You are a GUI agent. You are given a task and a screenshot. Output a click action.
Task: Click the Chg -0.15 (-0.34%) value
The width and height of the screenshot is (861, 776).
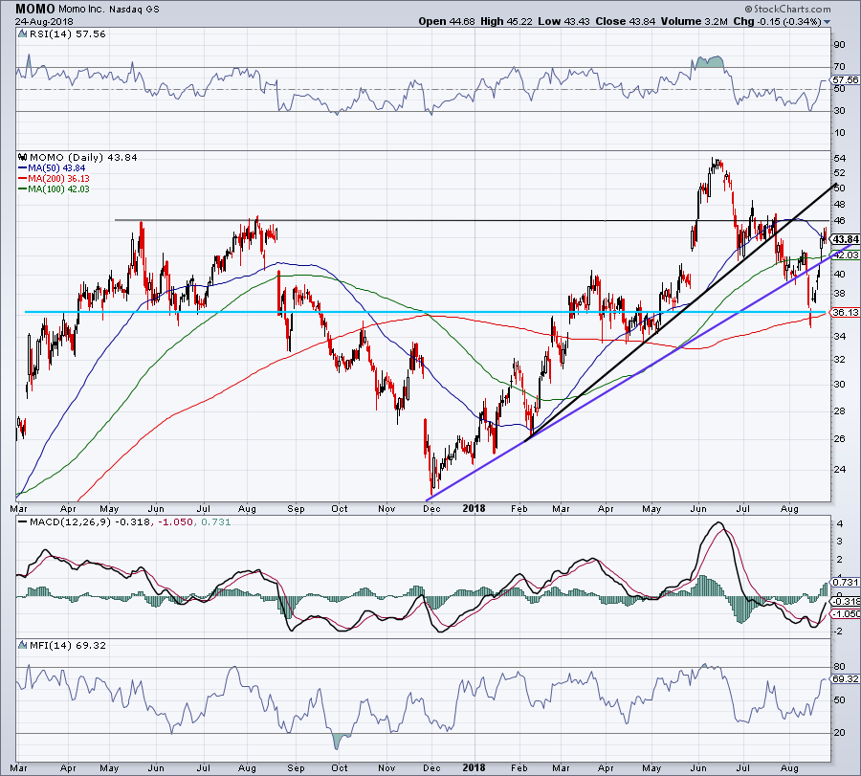tap(777, 21)
